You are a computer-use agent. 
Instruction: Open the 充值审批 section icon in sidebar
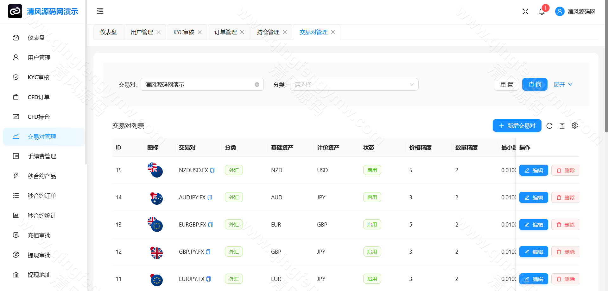tap(16, 235)
